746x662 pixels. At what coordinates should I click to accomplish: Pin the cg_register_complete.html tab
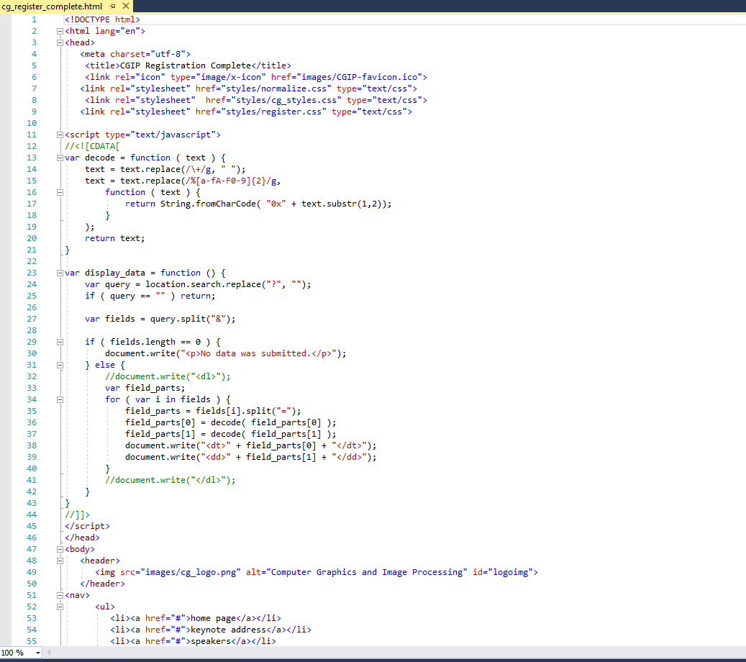(113, 6)
